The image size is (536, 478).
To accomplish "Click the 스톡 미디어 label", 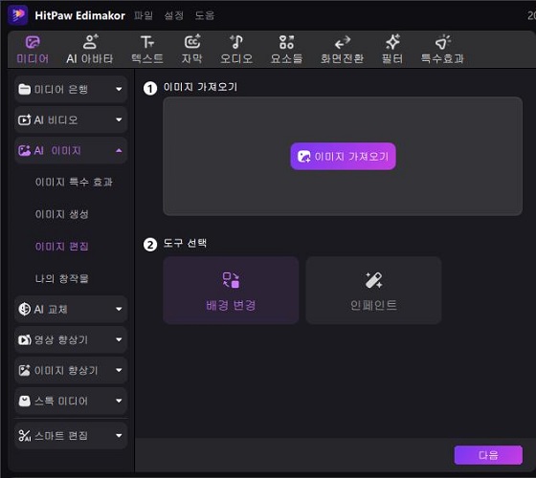I will click(61, 401).
